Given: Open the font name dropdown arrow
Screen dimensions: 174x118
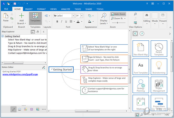Looking at the screenshot, I should tap(73, 16).
